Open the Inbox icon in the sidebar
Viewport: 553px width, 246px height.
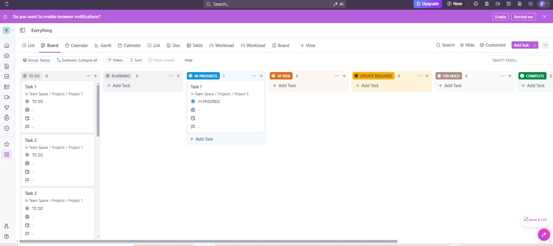tap(7, 56)
